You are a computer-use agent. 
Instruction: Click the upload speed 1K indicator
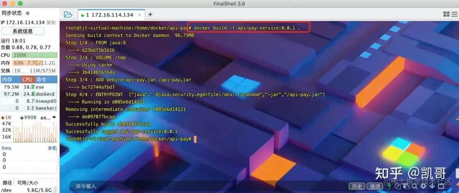click(x=6, y=118)
